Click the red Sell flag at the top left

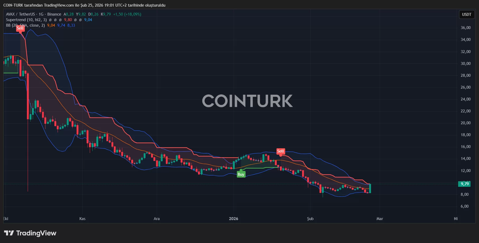(20, 28)
